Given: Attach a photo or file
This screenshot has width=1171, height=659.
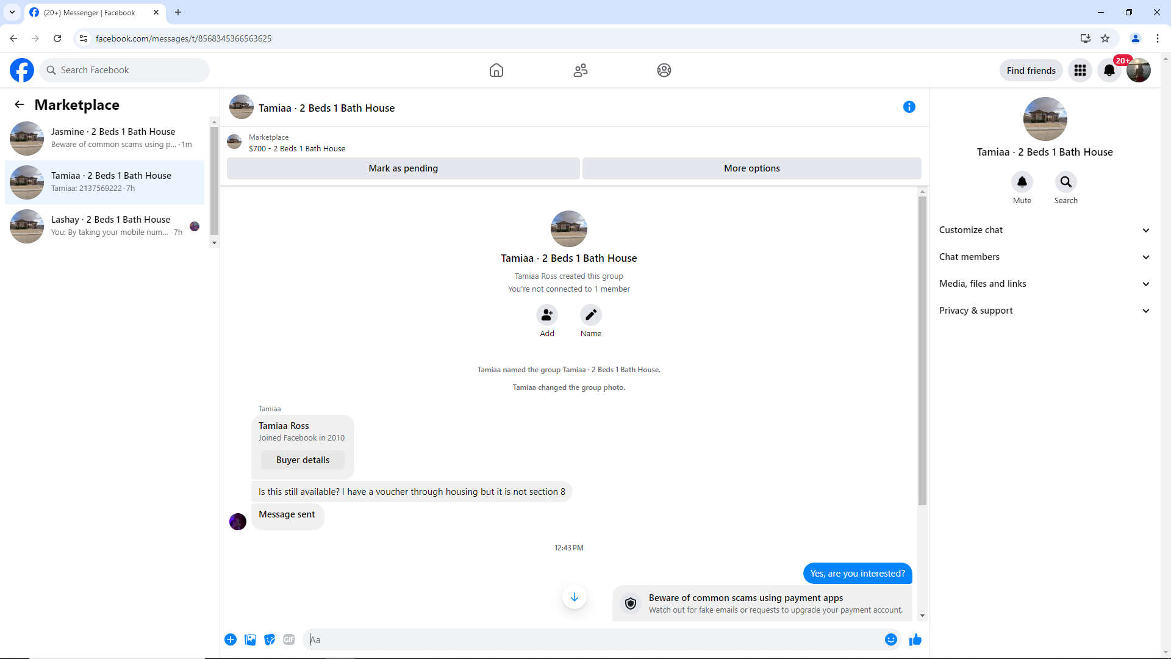Looking at the screenshot, I should pos(250,639).
